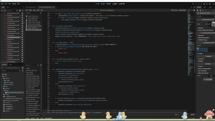The image size is (215, 121).
Task: Go to next script history arrow
Action: point(191,10)
